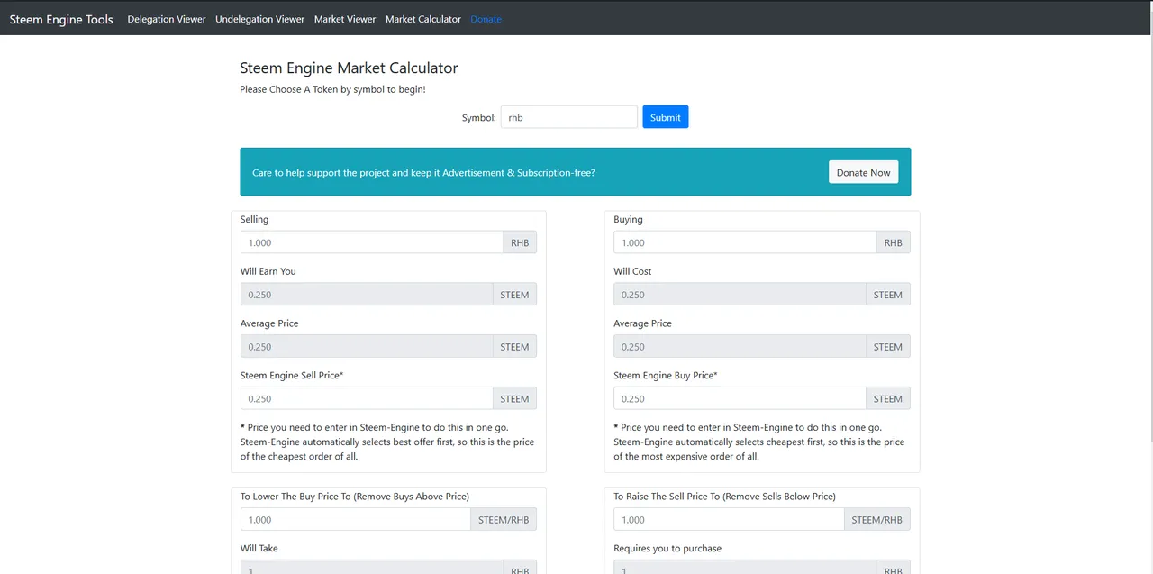Click STEEM suffix on Will Earn You
The height and width of the screenshot is (574, 1153).
514,295
